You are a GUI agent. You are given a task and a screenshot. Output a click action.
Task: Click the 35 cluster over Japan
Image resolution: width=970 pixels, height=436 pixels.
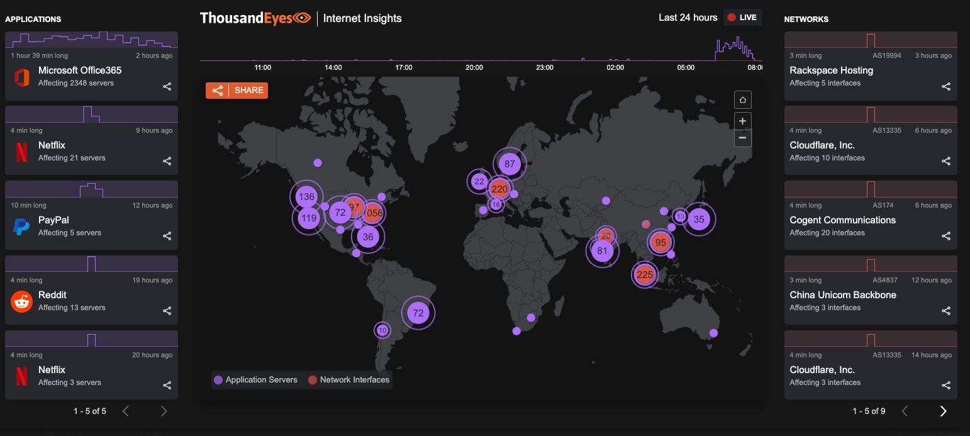pos(699,219)
